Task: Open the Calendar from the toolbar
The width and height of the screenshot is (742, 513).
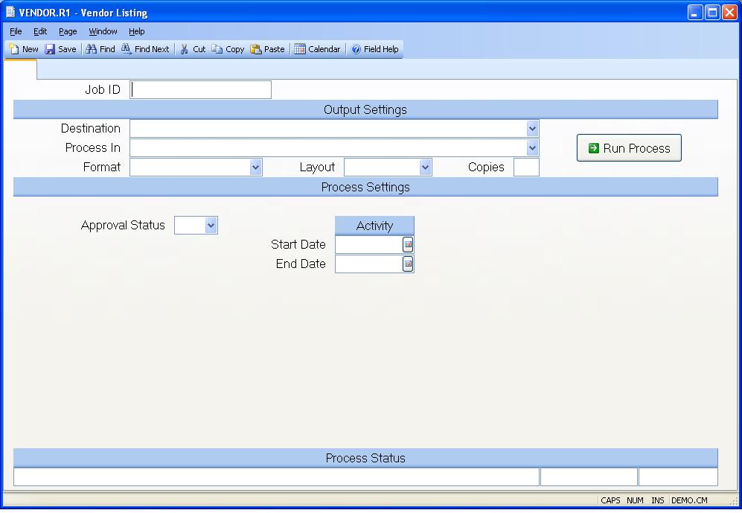Action: point(300,49)
